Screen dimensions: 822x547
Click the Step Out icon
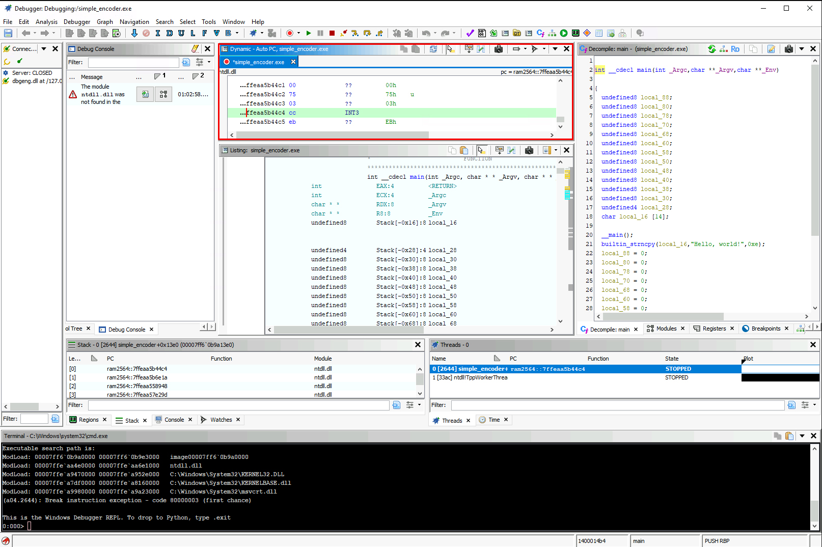coord(379,33)
